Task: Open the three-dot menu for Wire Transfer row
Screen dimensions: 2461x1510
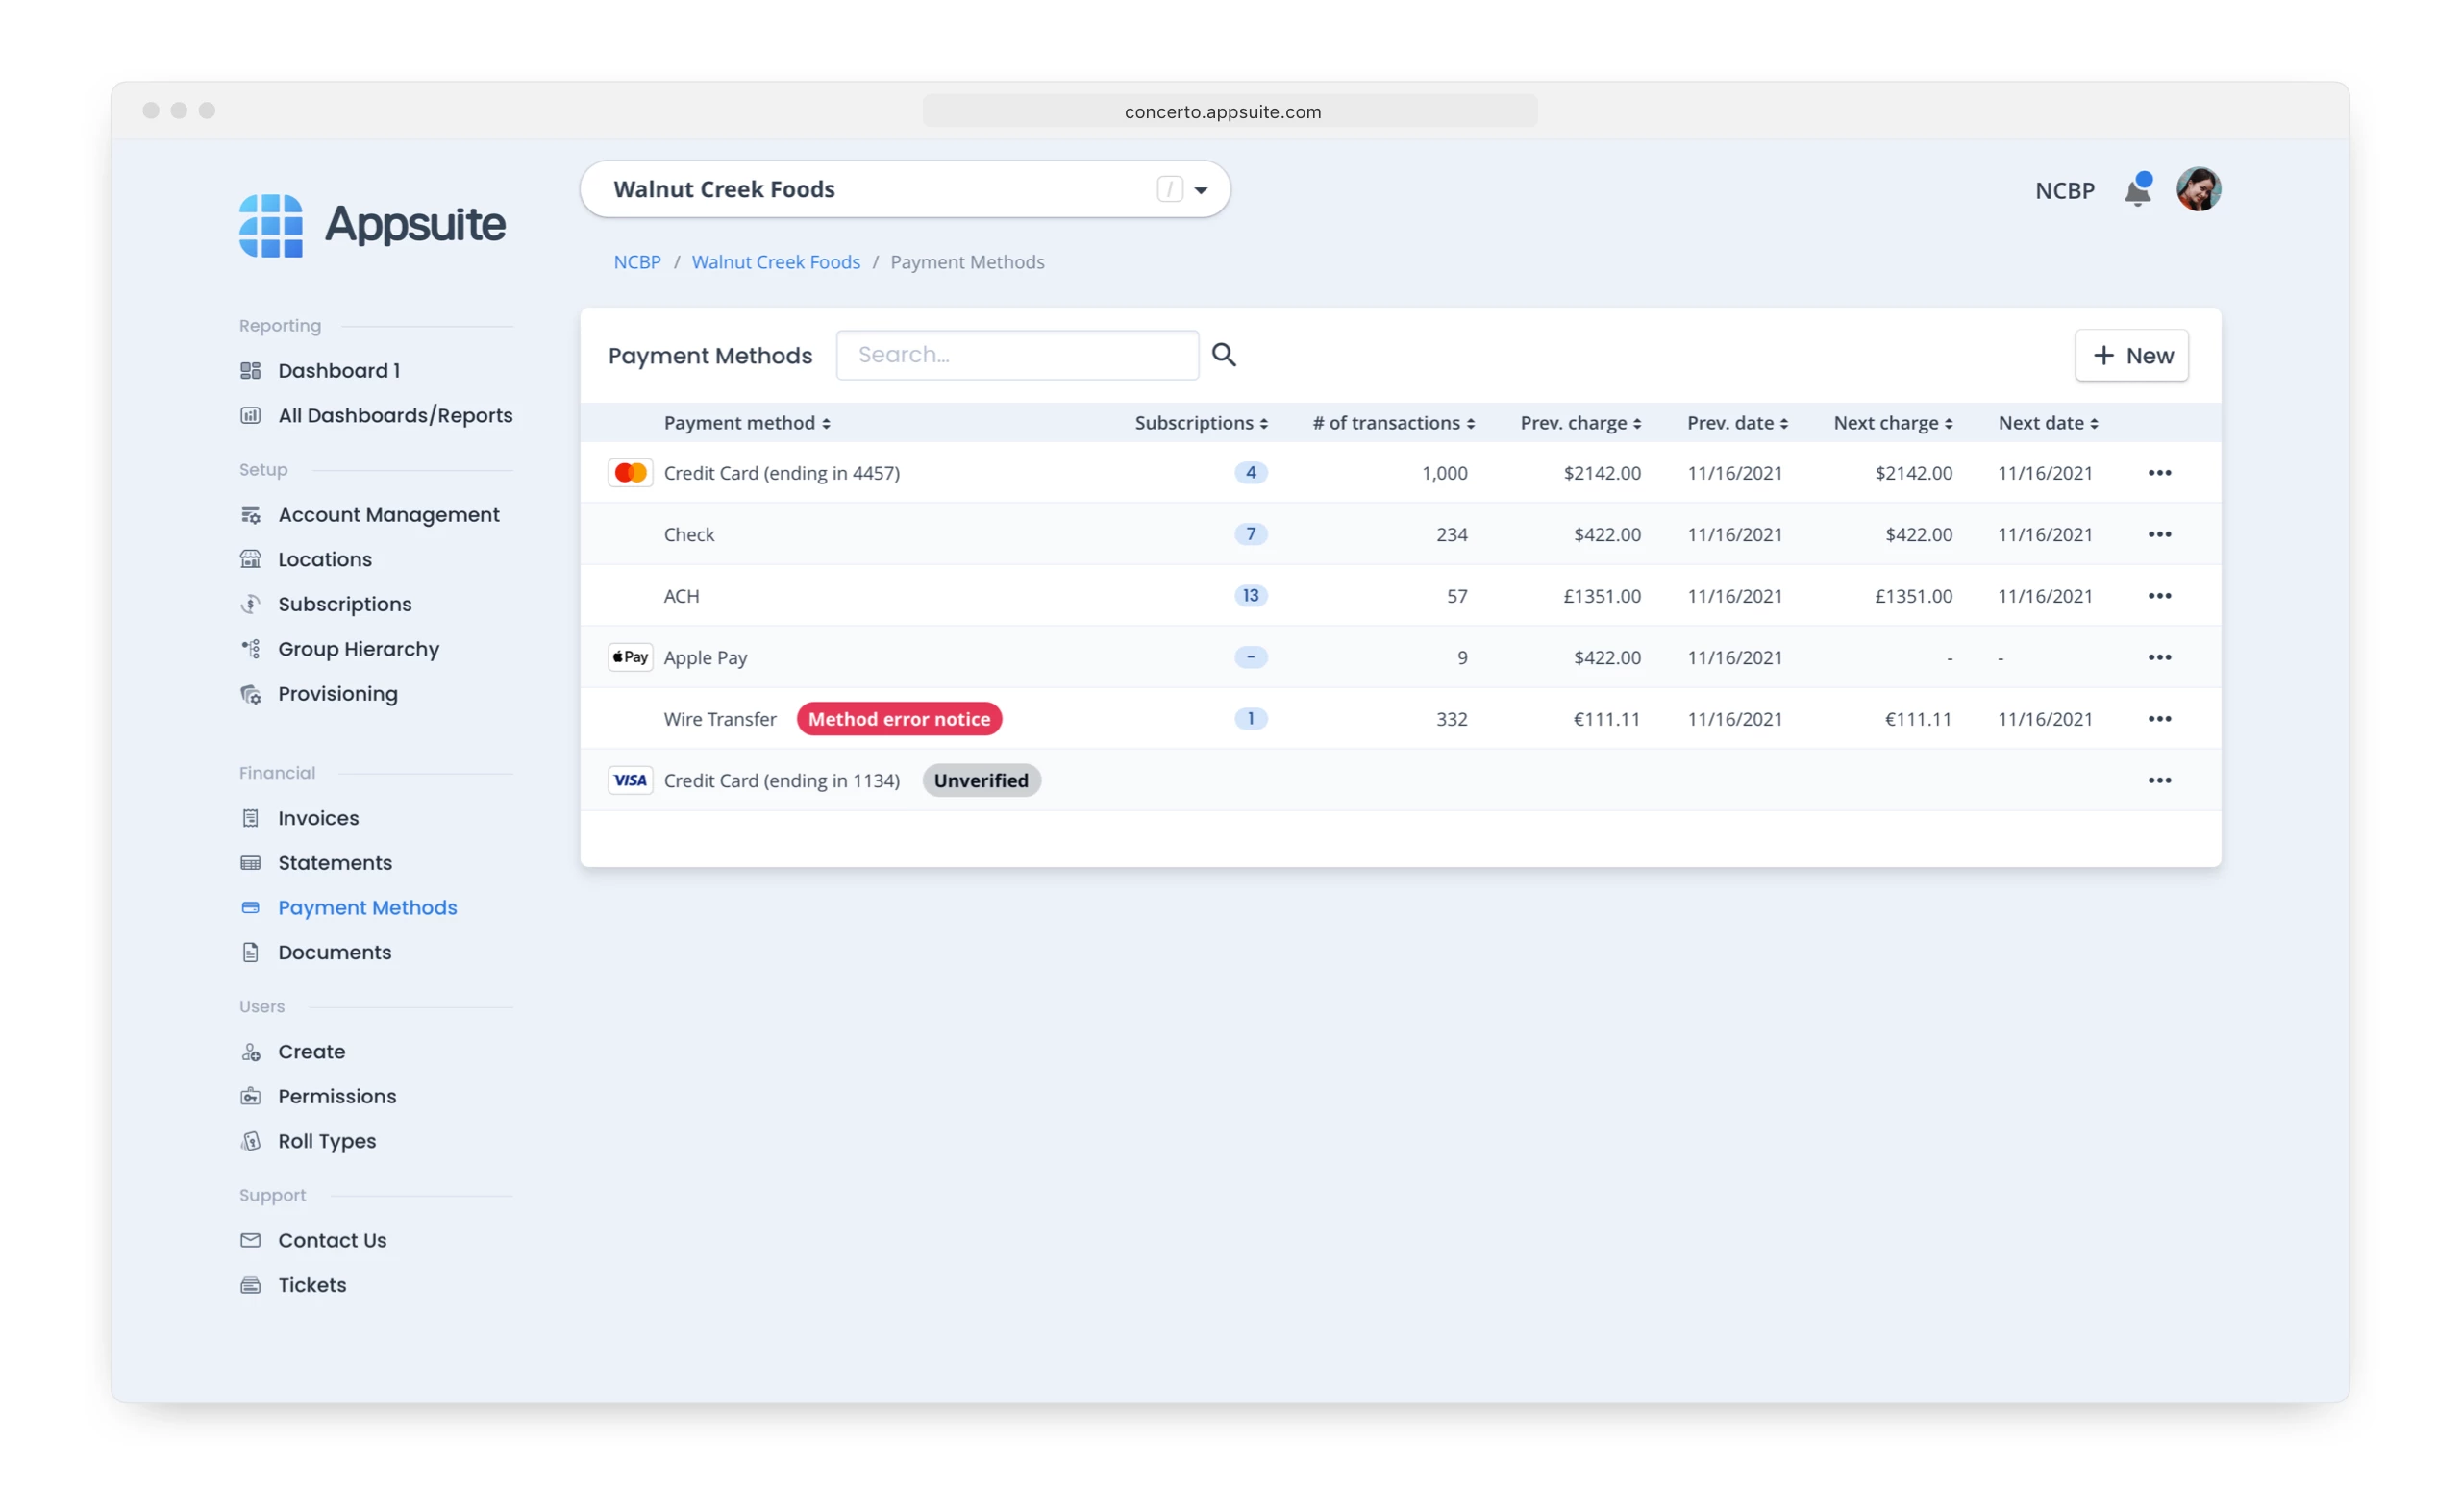Action: coord(2159,719)
